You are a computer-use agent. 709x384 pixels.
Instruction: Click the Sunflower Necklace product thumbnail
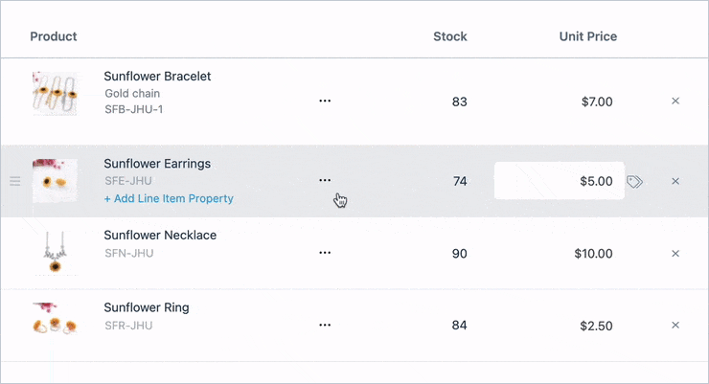coord(55,253)
